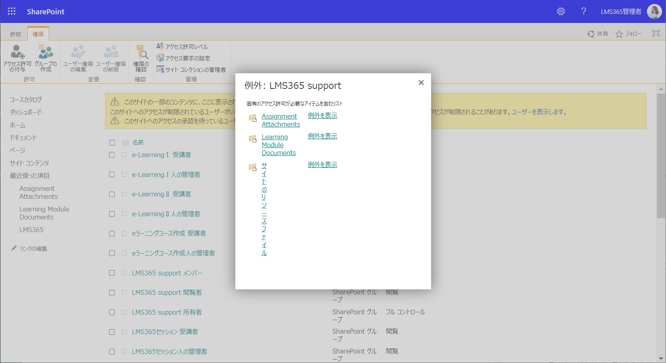Click the リンクの編集 pencil icon

coord(14,248)
